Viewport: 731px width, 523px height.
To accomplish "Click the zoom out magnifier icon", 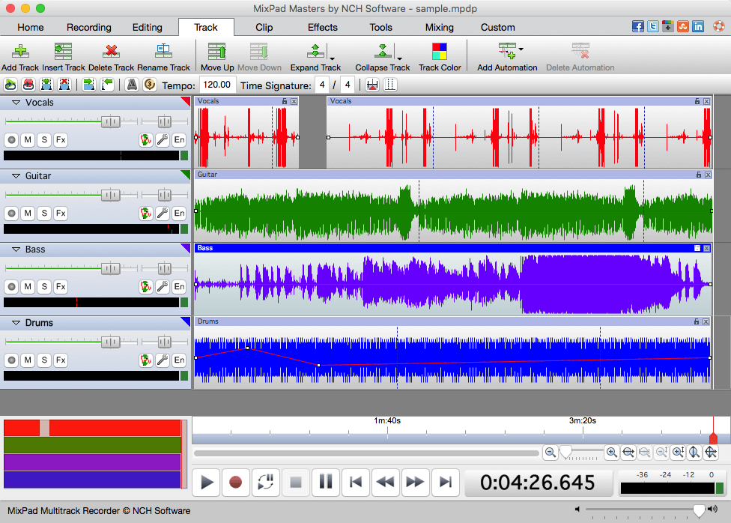I will click(x=550, y=452).
